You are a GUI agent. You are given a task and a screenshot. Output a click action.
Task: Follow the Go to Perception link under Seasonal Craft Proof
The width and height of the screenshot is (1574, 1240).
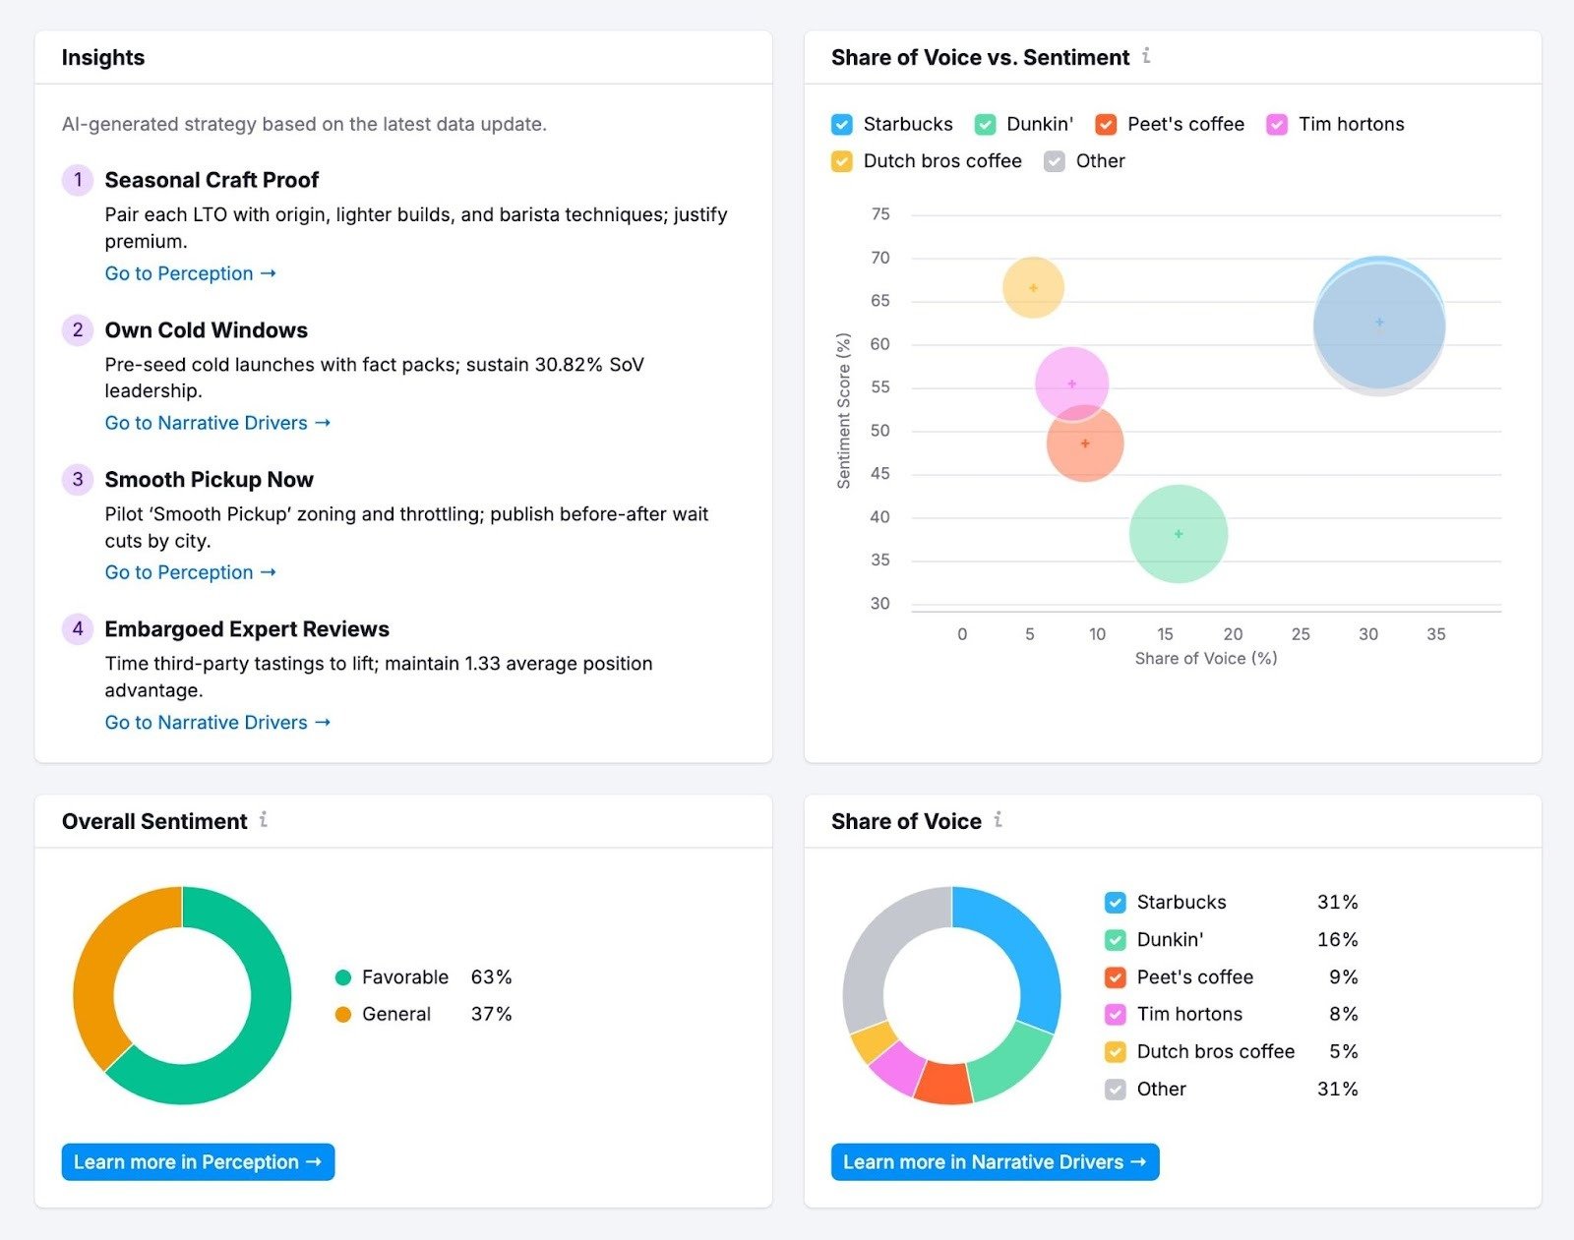click(190, 273)
